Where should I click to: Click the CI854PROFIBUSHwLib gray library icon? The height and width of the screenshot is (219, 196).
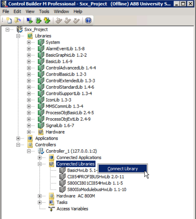(62, 177)
